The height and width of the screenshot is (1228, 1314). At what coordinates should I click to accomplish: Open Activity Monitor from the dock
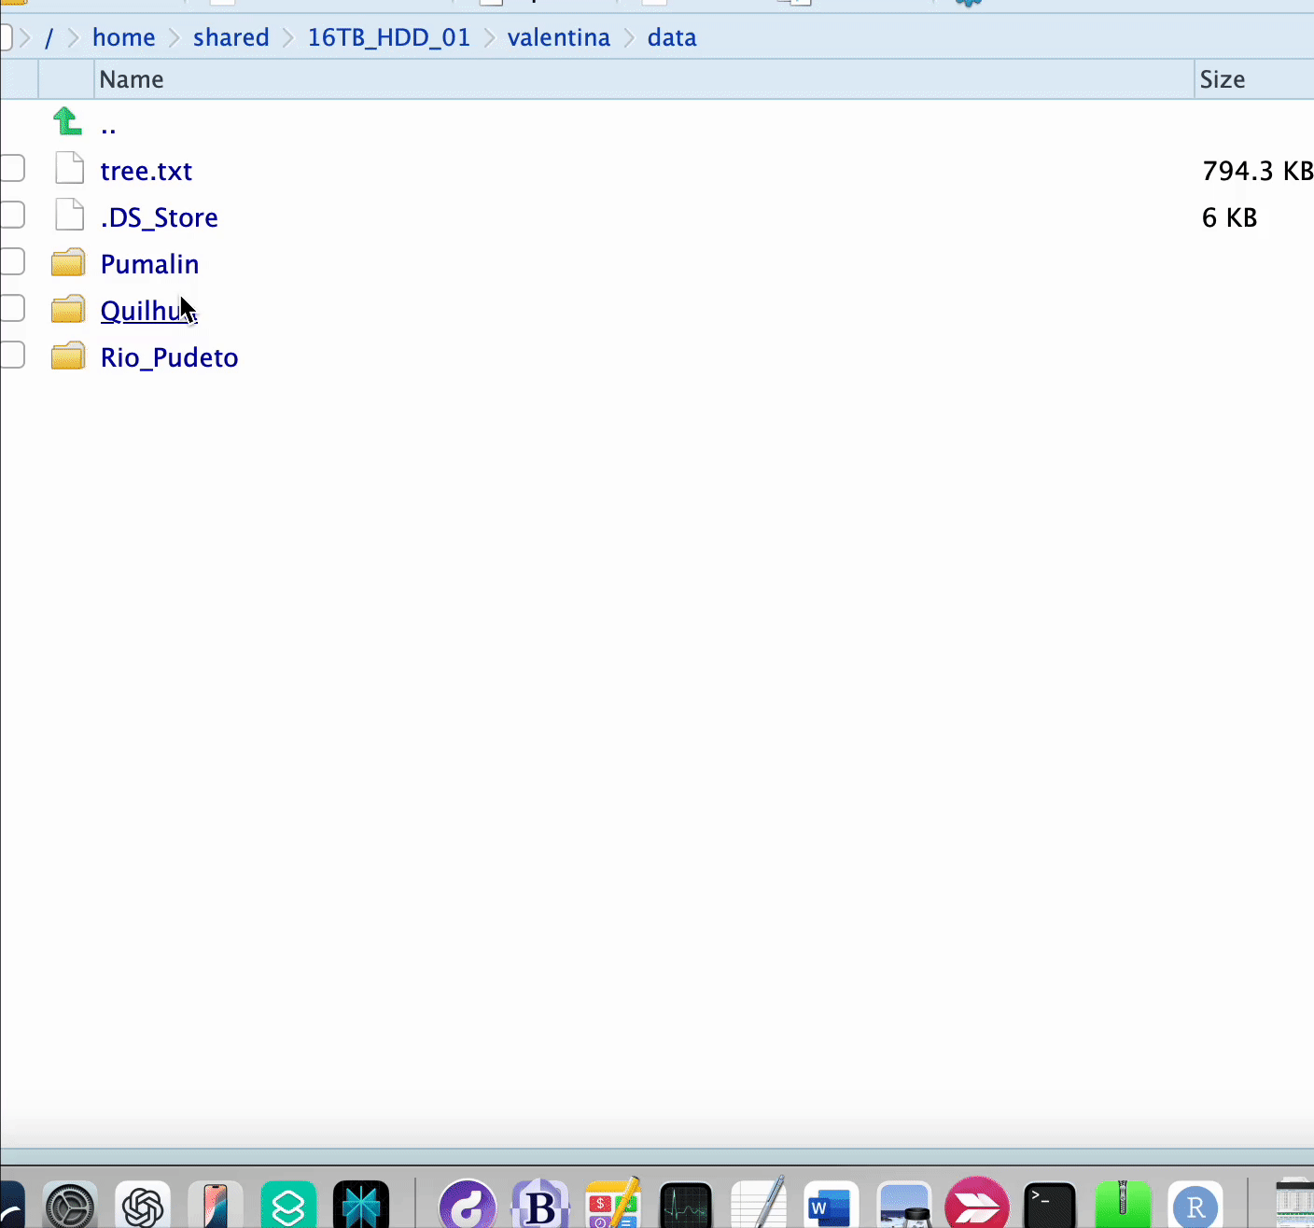click(x=686, y=1206)
